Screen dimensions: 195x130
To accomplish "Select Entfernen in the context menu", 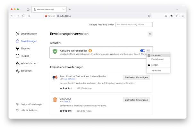I will [158, 55].
